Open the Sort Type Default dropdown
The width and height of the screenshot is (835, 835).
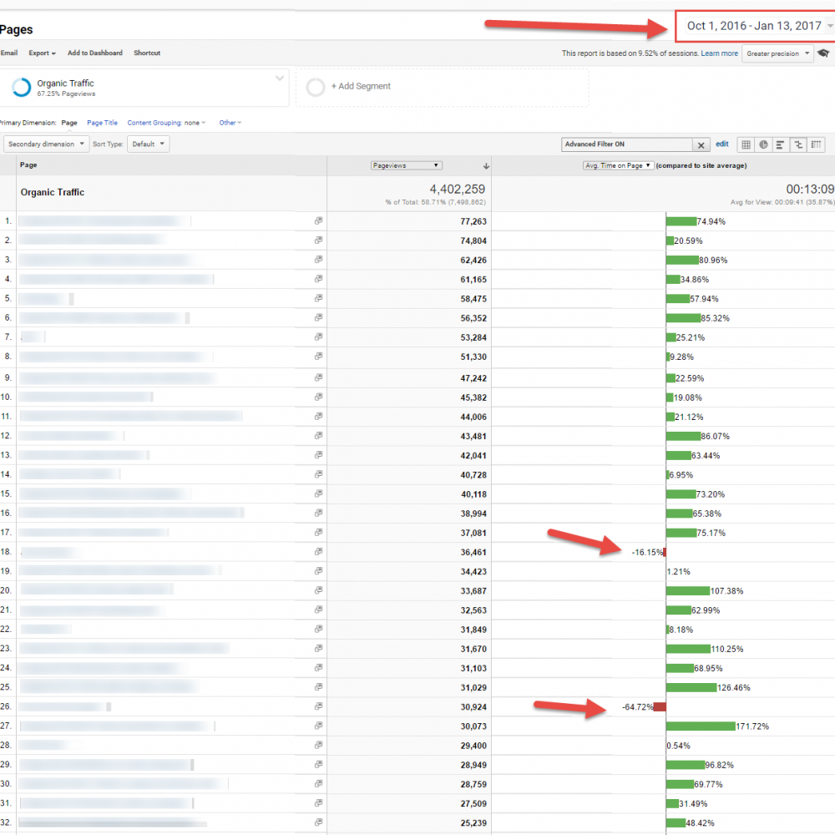click(148, 144)
